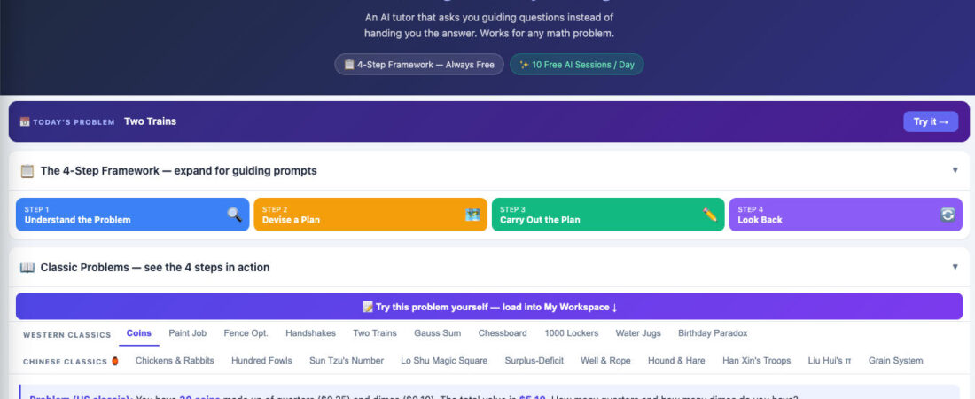Click the Try it button for Two Trains
975x399 pixels.
point(931,121)
